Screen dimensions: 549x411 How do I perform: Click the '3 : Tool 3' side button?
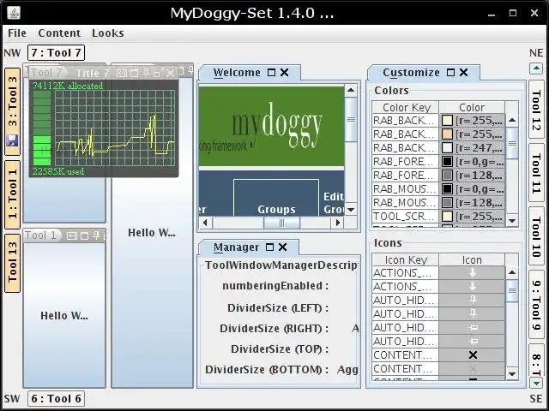(13, 111)
